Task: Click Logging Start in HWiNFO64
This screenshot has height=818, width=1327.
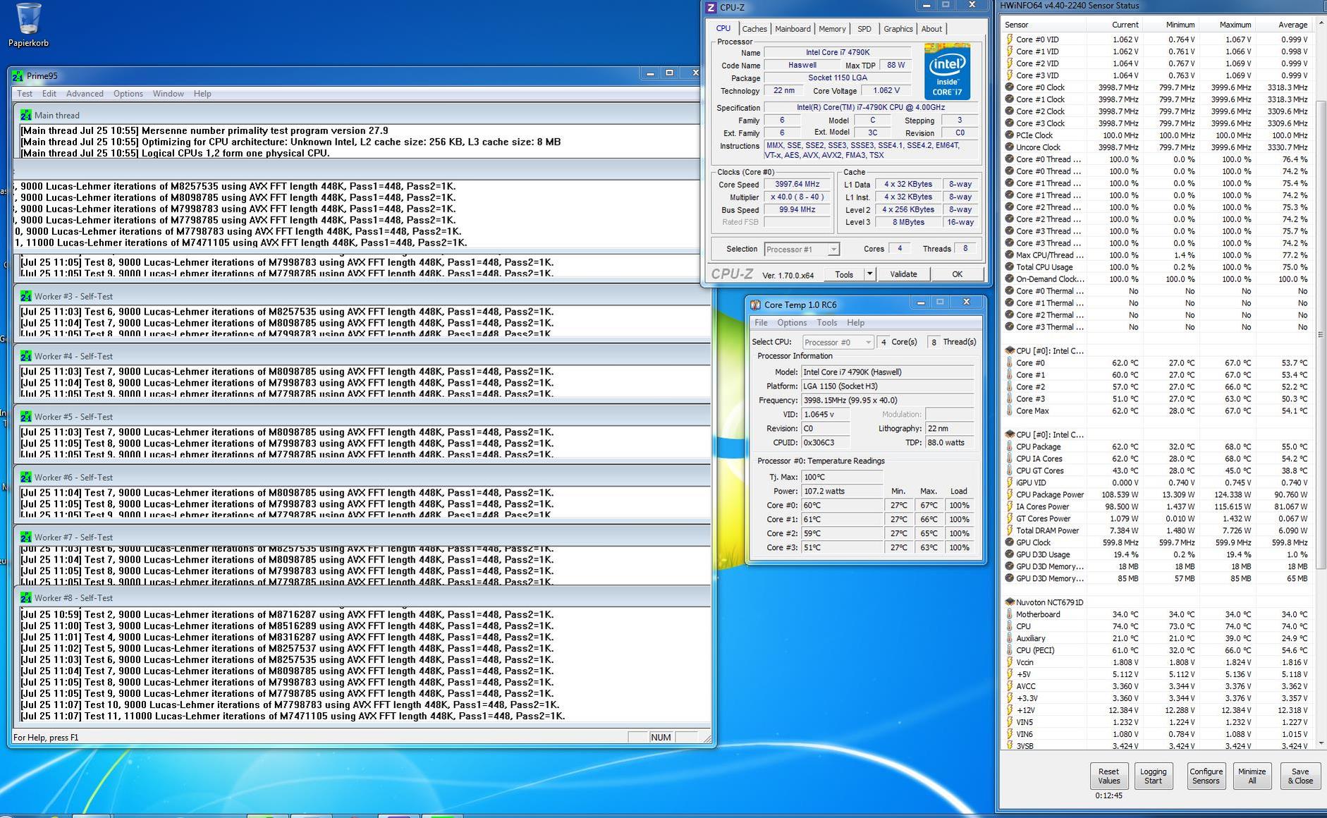Action: 1153,776
